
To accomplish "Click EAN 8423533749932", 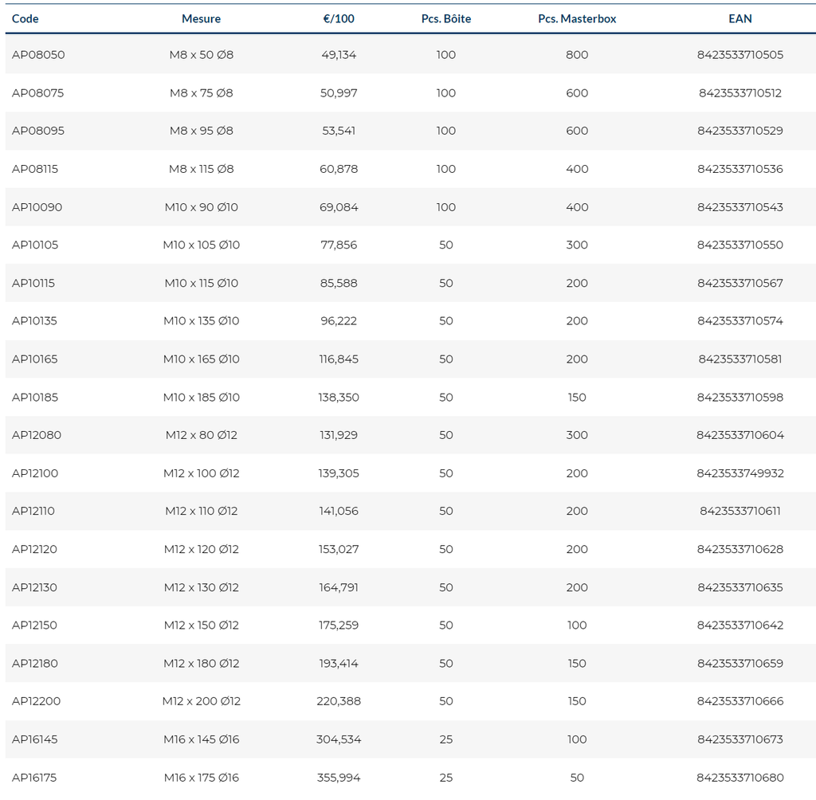I will coord(740,473).
